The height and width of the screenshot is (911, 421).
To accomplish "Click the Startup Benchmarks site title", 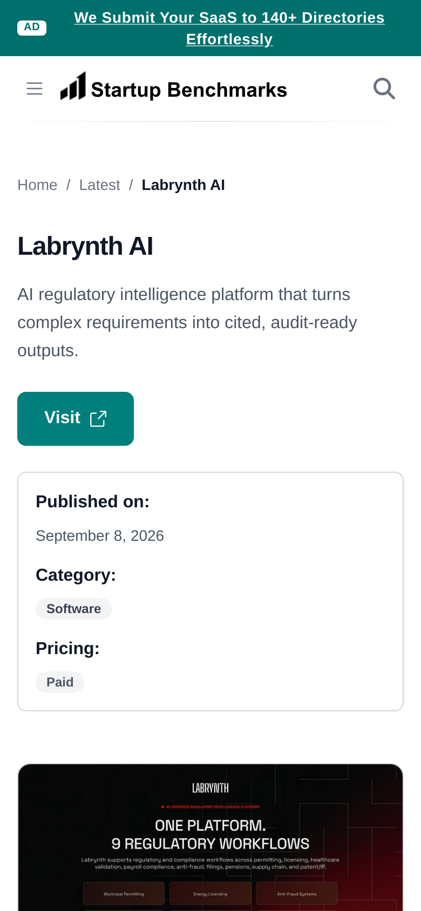I will click(x=189, y=90).
